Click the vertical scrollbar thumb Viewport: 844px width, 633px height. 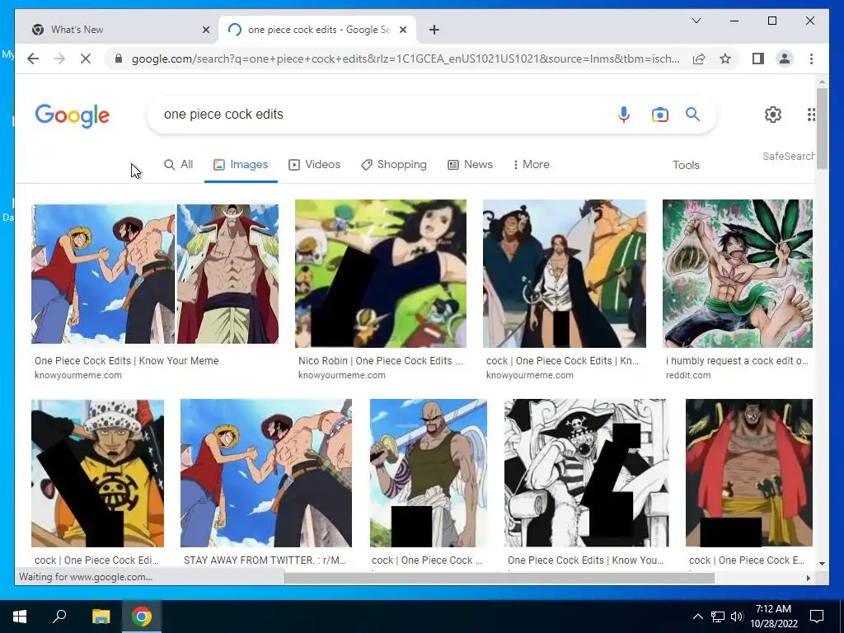click(822, 128)
